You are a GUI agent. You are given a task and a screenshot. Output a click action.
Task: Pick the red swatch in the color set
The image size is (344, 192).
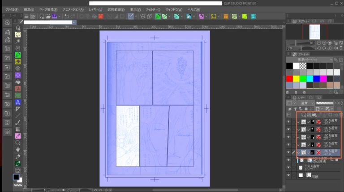pyautogui.click(x=290, y=79)
